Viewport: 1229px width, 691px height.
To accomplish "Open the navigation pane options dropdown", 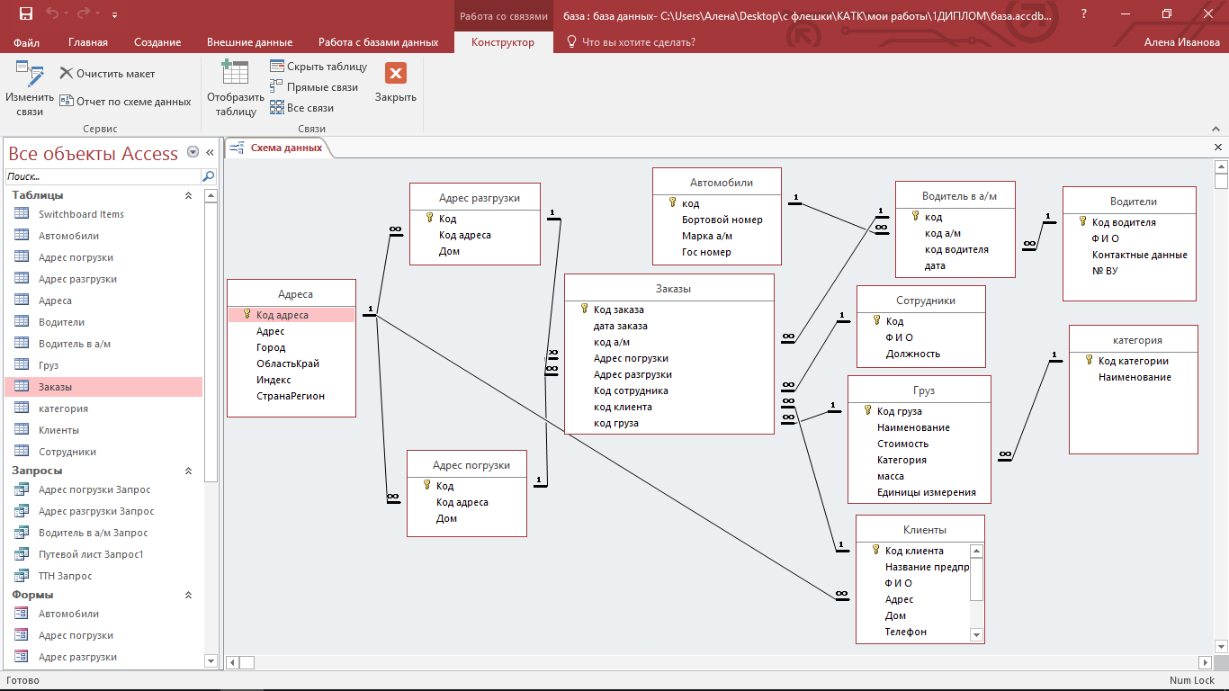I will coord(193,153).
